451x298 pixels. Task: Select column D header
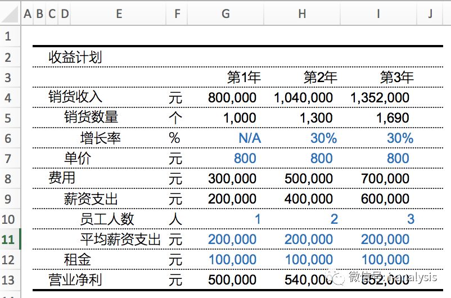[65, 14]
